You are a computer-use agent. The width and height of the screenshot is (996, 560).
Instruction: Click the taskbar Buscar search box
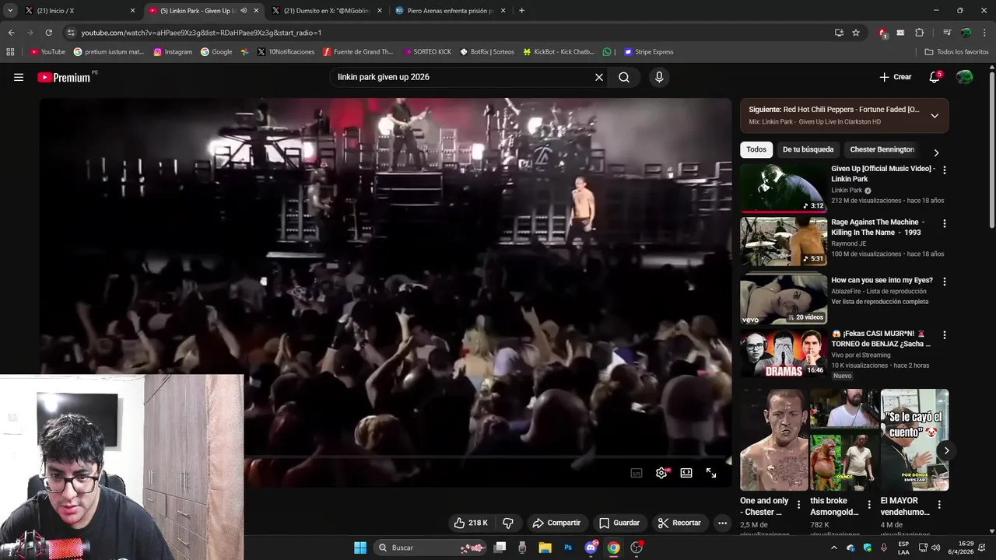click(430, 548)
